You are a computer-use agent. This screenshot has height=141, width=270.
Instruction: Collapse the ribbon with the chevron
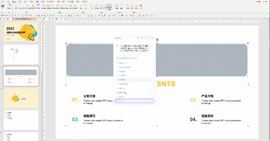[x=268, y=13]
